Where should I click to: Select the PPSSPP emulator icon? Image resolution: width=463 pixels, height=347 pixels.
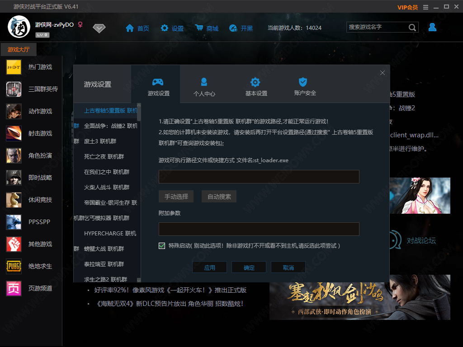(x=14, y=222)
